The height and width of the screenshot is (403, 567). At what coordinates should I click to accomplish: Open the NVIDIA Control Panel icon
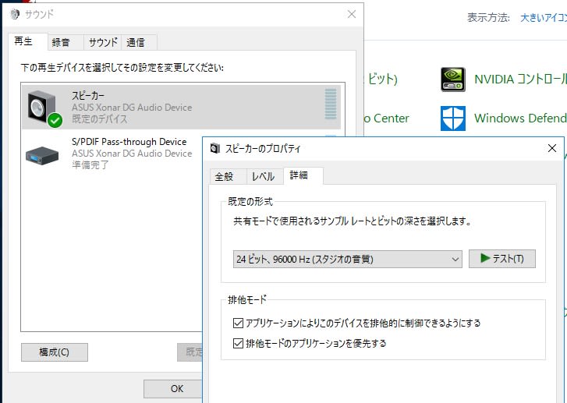click(452, 80)
